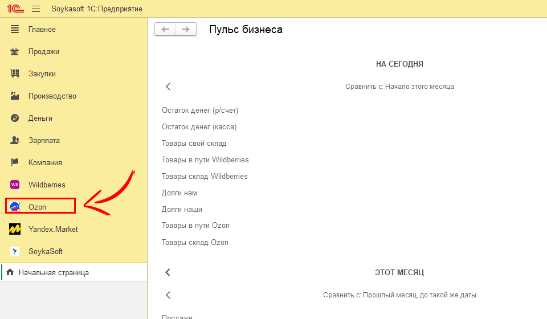The image size is (547, 319).
Task: Open the Остаток денег (р/счет) indicator
Action: 200,111
